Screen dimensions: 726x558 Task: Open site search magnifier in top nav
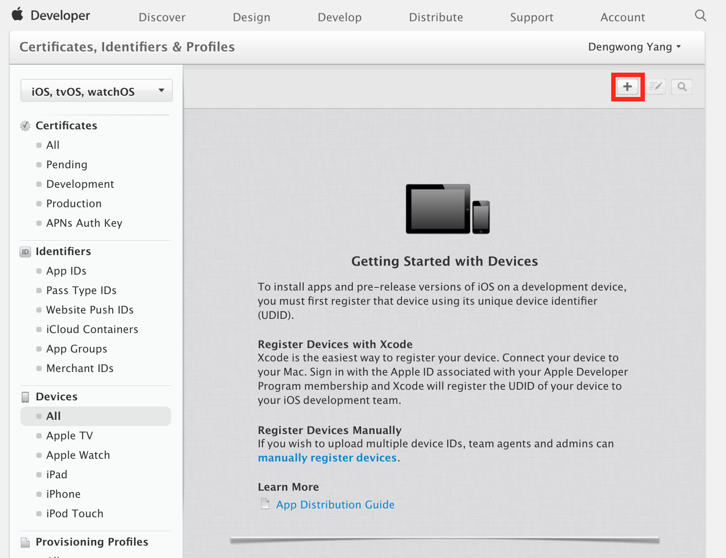point(700,15)
